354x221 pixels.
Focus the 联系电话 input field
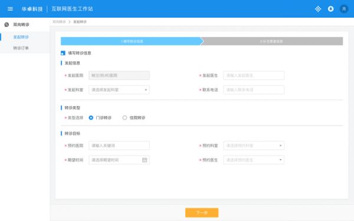(254, 90)
